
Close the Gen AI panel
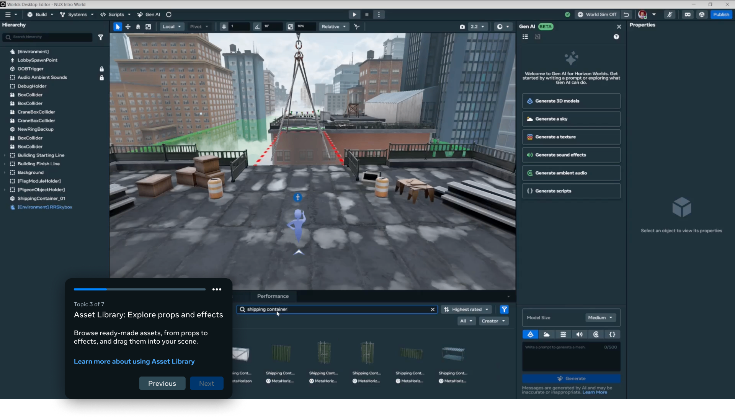619,27
